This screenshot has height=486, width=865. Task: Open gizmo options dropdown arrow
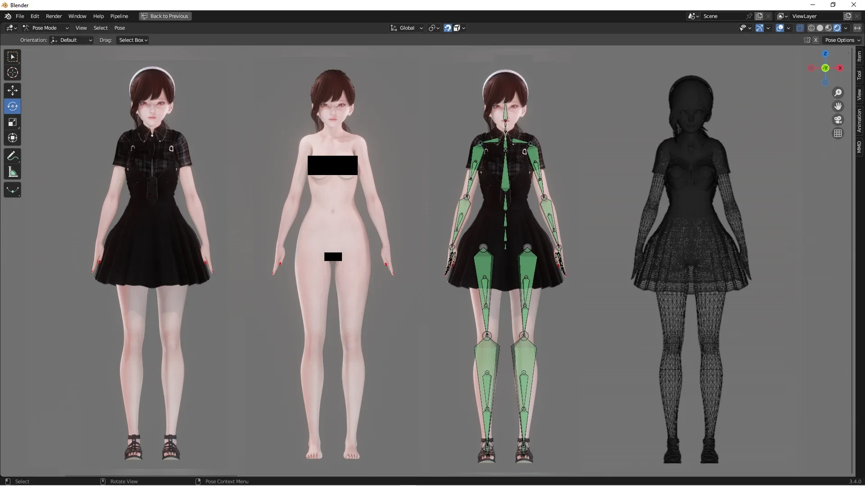pyautogui.click(x=768, y=28)
